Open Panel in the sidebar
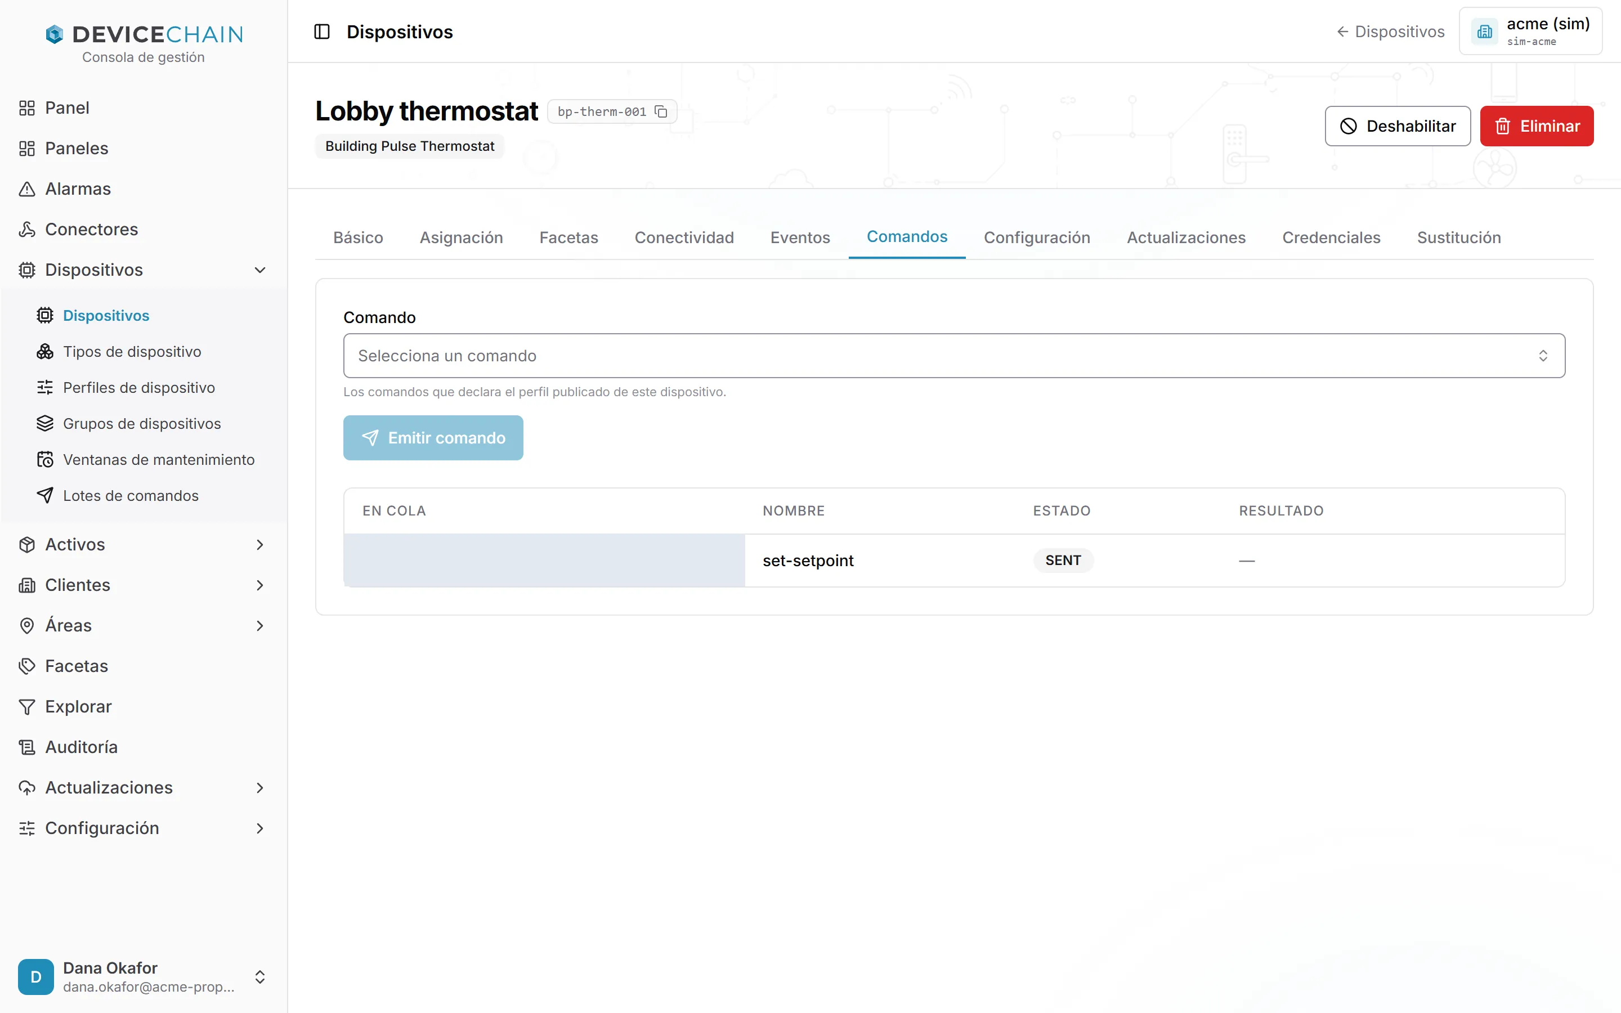 [144, 108]
